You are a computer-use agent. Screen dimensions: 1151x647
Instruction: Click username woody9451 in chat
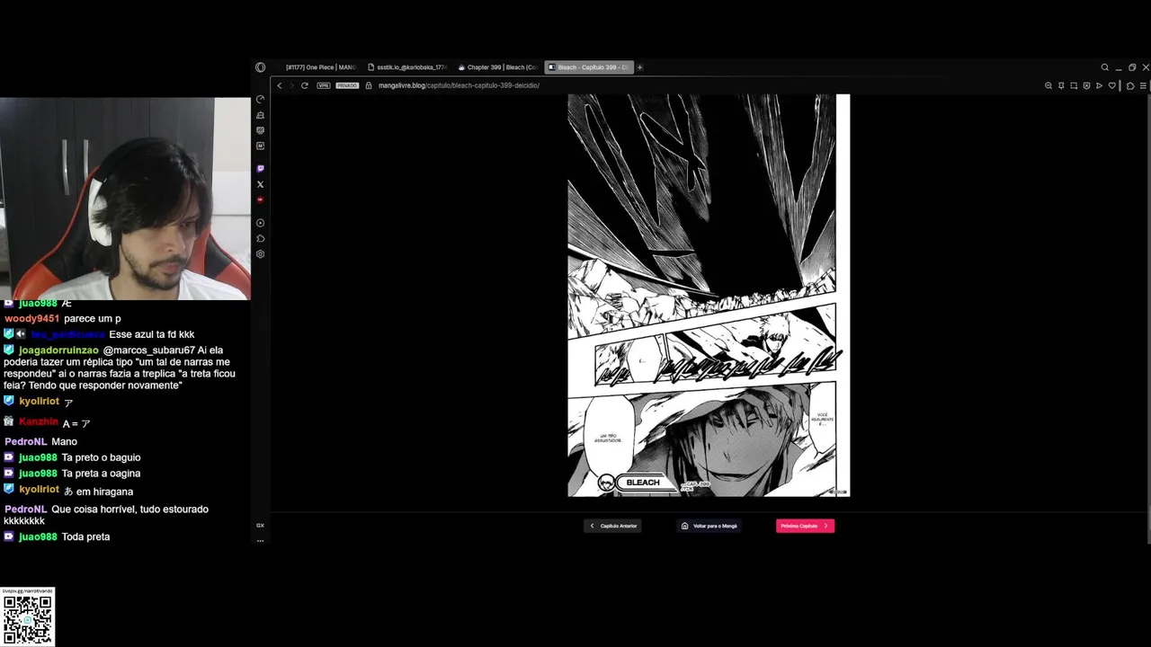tap(31, 318)
